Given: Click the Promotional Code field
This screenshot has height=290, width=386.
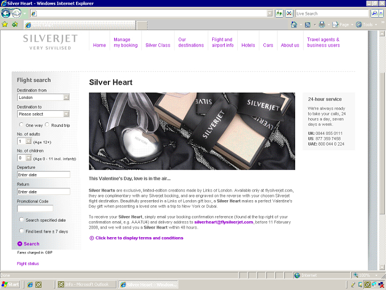Looking at the screenshot, I should (35, 208).
